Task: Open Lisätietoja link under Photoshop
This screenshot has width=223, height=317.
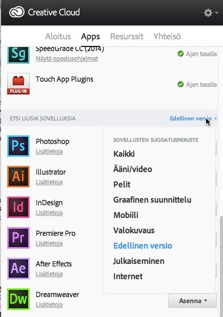Action: (49, 152)
